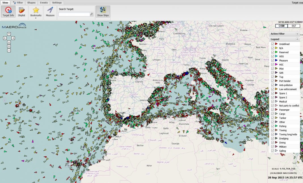
Task: Pan the map right with arrow
Action: [13, 38]
